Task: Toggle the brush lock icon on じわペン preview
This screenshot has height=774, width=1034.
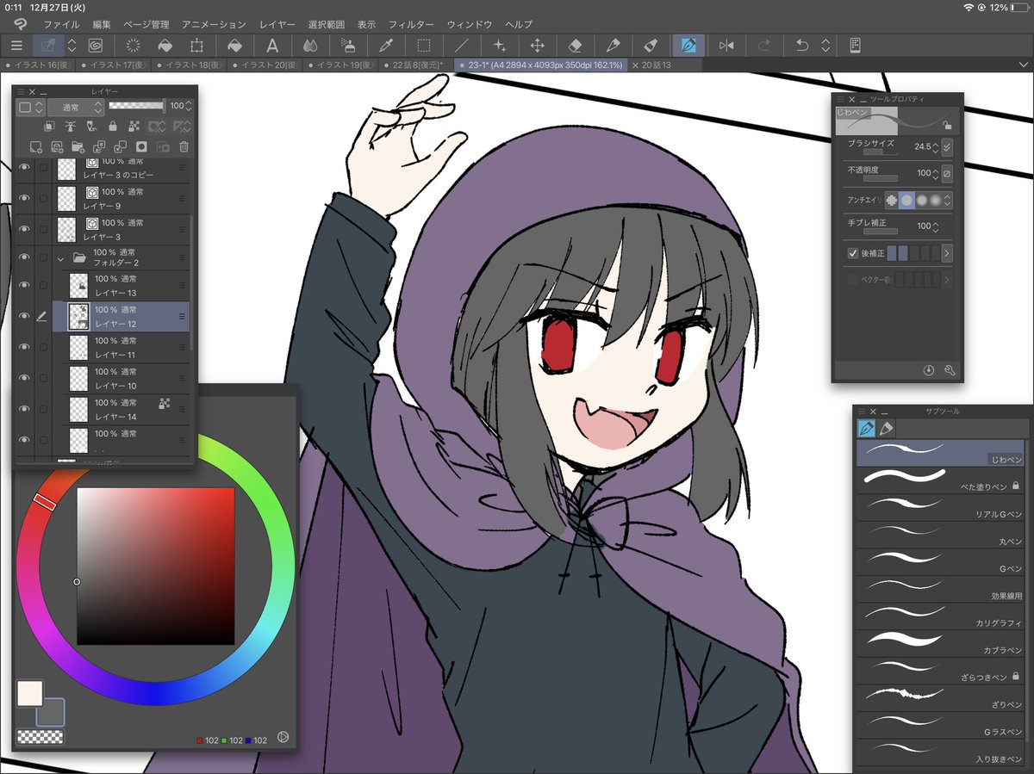Action: 947,125
